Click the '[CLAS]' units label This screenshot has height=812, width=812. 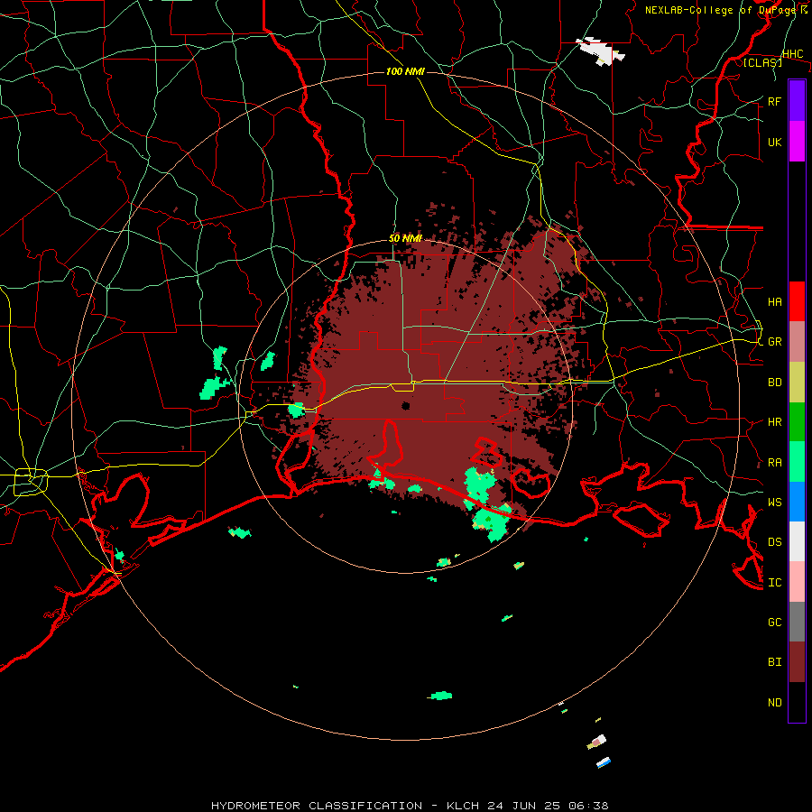coord(762,63)
